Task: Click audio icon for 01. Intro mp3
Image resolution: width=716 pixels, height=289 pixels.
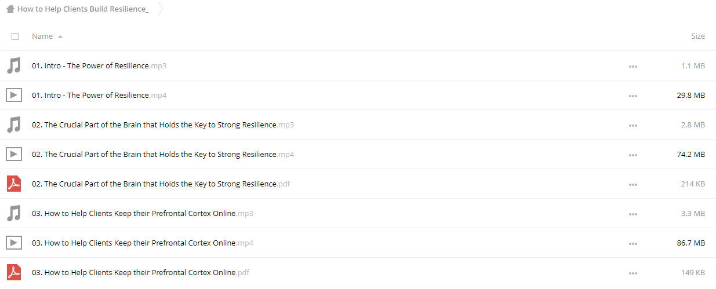Action: tap(14, 65)
